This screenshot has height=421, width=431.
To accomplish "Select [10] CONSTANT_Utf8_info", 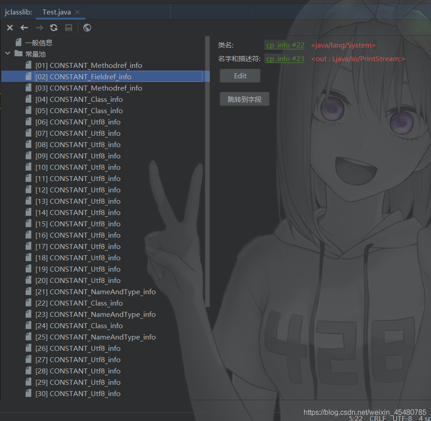I will pos(78,167).
